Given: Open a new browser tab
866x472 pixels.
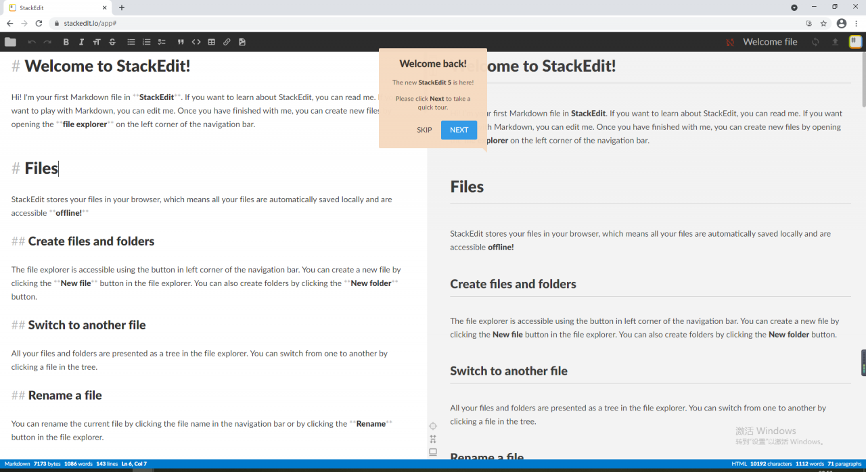Looking at the screenshot, I should pos(122,7).
